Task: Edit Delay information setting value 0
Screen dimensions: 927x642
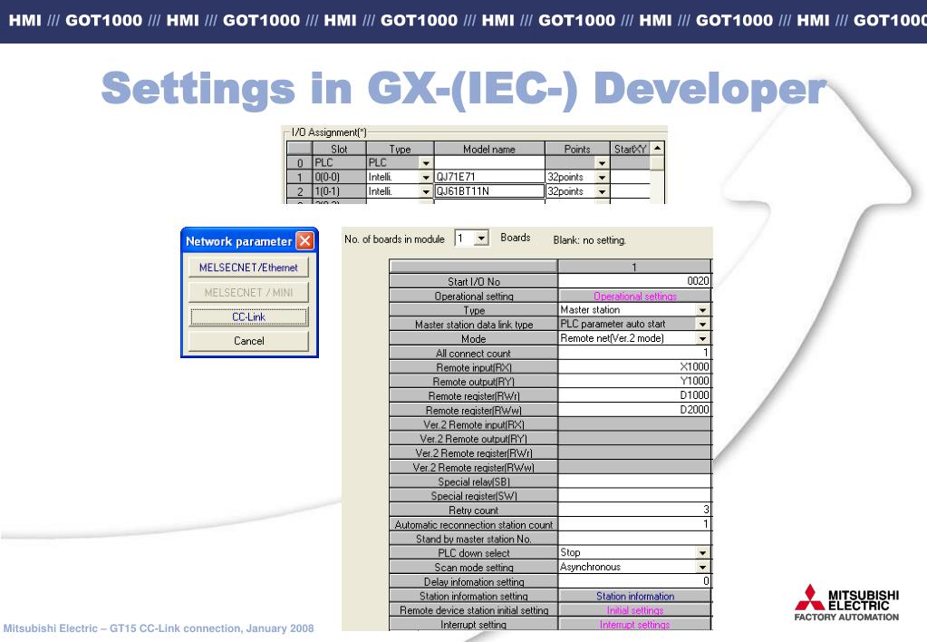Action: click(635, 581)
